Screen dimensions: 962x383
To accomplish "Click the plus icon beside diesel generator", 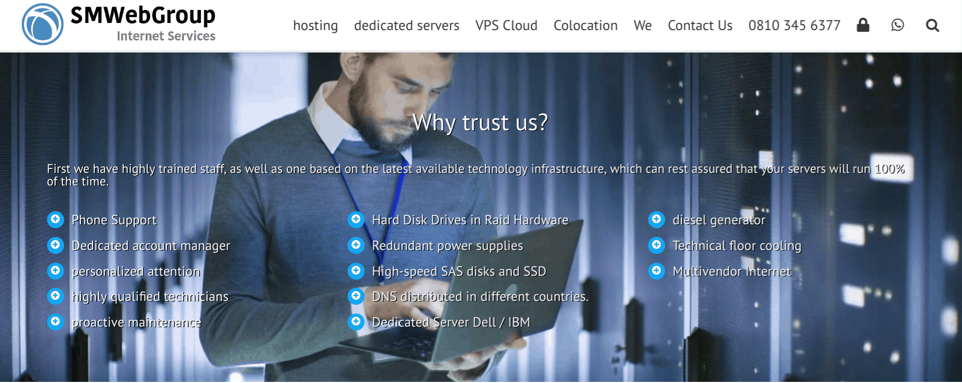I will (x=656, y=219).
